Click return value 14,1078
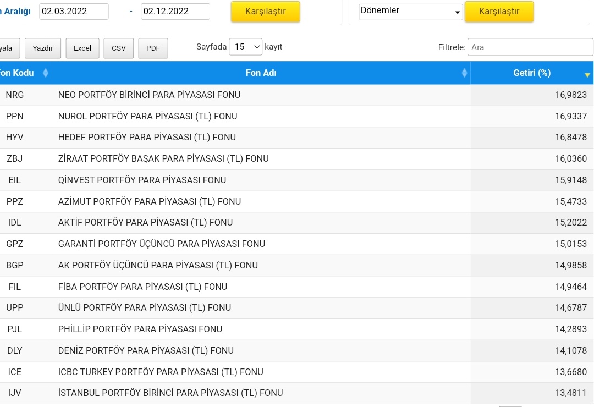Screen dimensions: 594x407 pyautogui.click(x=571, y=350)
